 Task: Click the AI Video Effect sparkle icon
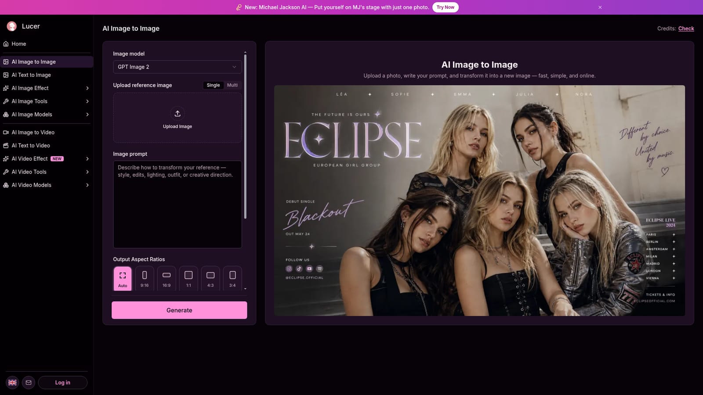click(6, 159)
